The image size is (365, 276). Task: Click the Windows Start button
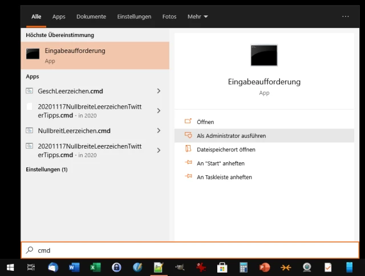tap(10, 267)
